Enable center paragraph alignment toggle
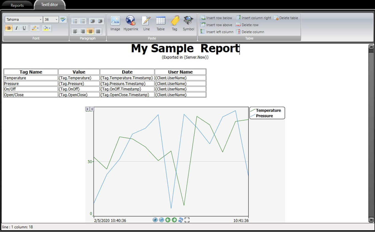Image resolution: width=375 pixels, height=232 pixels. tap(90, 31)
